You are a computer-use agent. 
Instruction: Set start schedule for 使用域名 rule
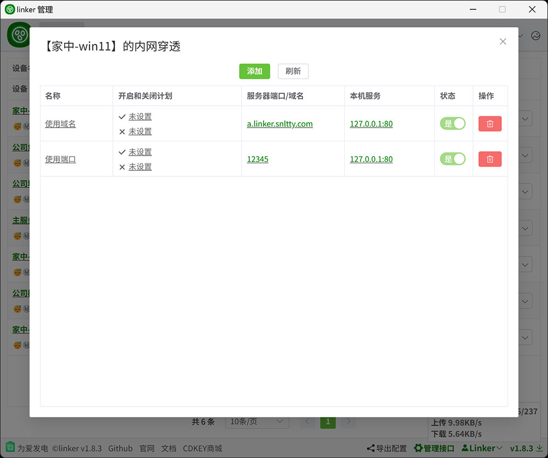[x=140, y=117]
